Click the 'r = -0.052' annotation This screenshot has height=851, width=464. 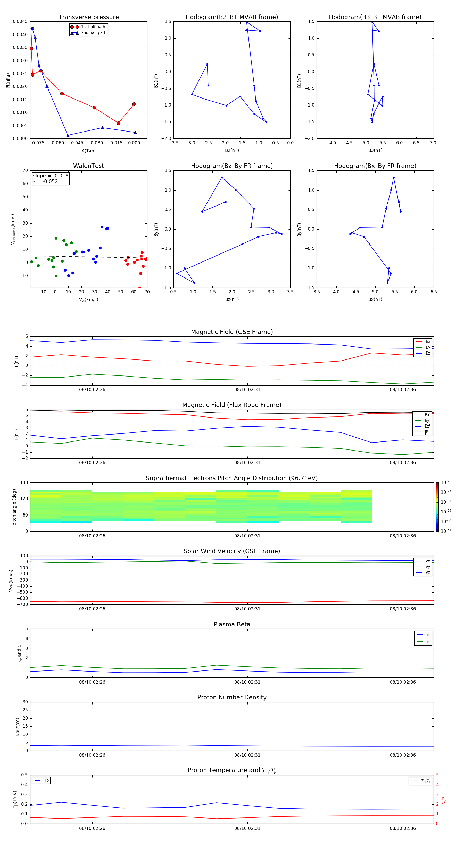46,181
